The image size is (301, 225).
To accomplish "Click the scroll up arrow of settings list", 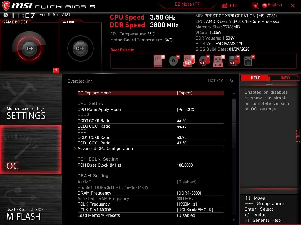I will (234, 93).
